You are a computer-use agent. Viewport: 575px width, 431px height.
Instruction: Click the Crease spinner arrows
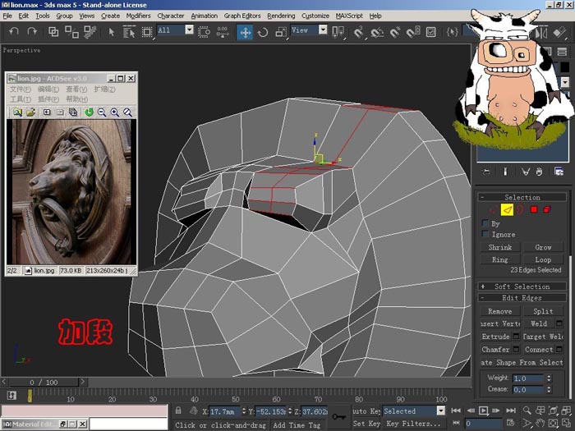point(549,390)
